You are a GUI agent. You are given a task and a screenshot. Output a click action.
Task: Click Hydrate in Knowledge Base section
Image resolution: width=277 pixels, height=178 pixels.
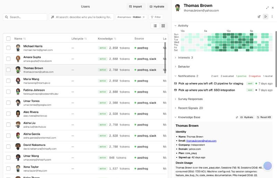[x=247, y=117]
